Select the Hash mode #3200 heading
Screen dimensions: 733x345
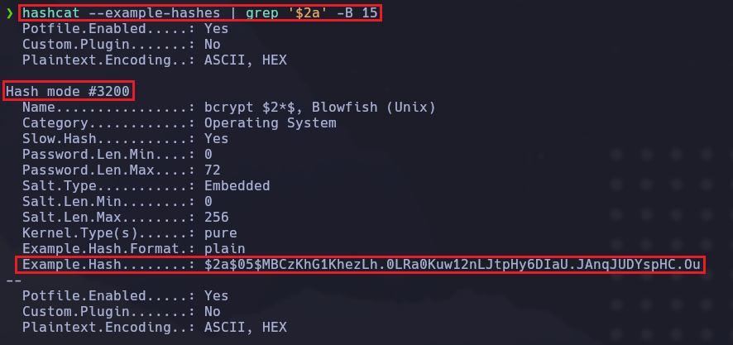(x=68, y=91)
